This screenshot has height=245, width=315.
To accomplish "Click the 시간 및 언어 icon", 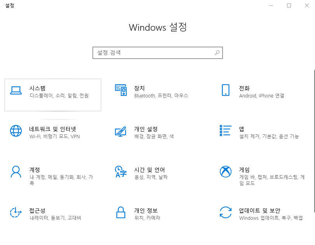I will click(x=121, y=172).
